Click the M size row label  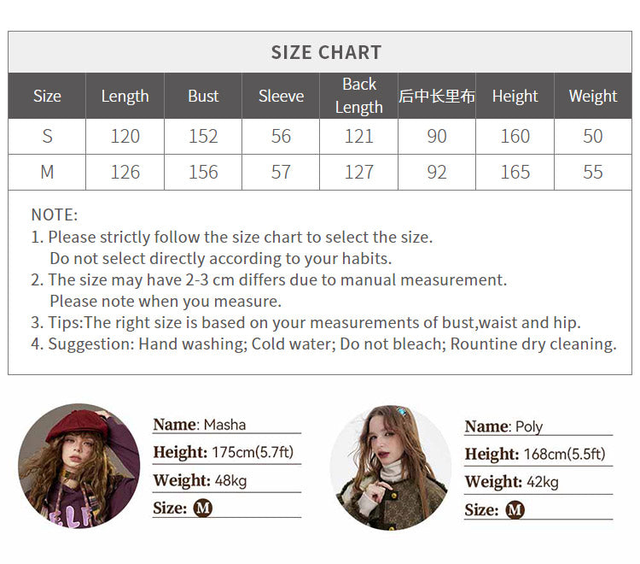pos(47,172)
